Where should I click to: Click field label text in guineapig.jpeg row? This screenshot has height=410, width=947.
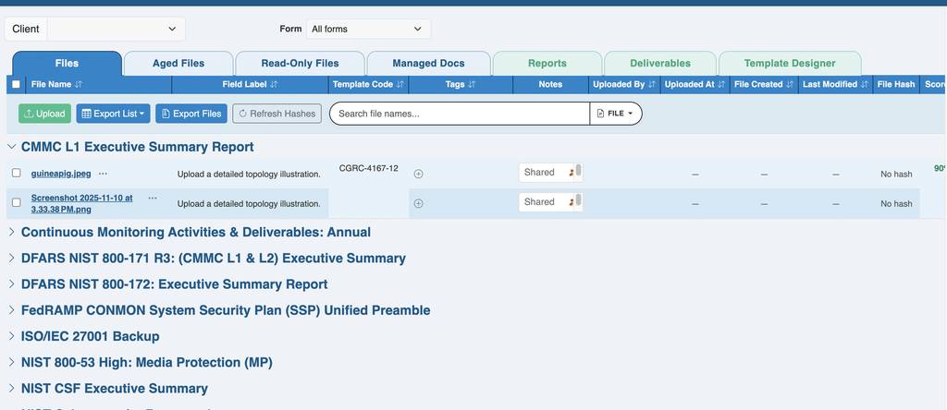click(x=249, y=175)
